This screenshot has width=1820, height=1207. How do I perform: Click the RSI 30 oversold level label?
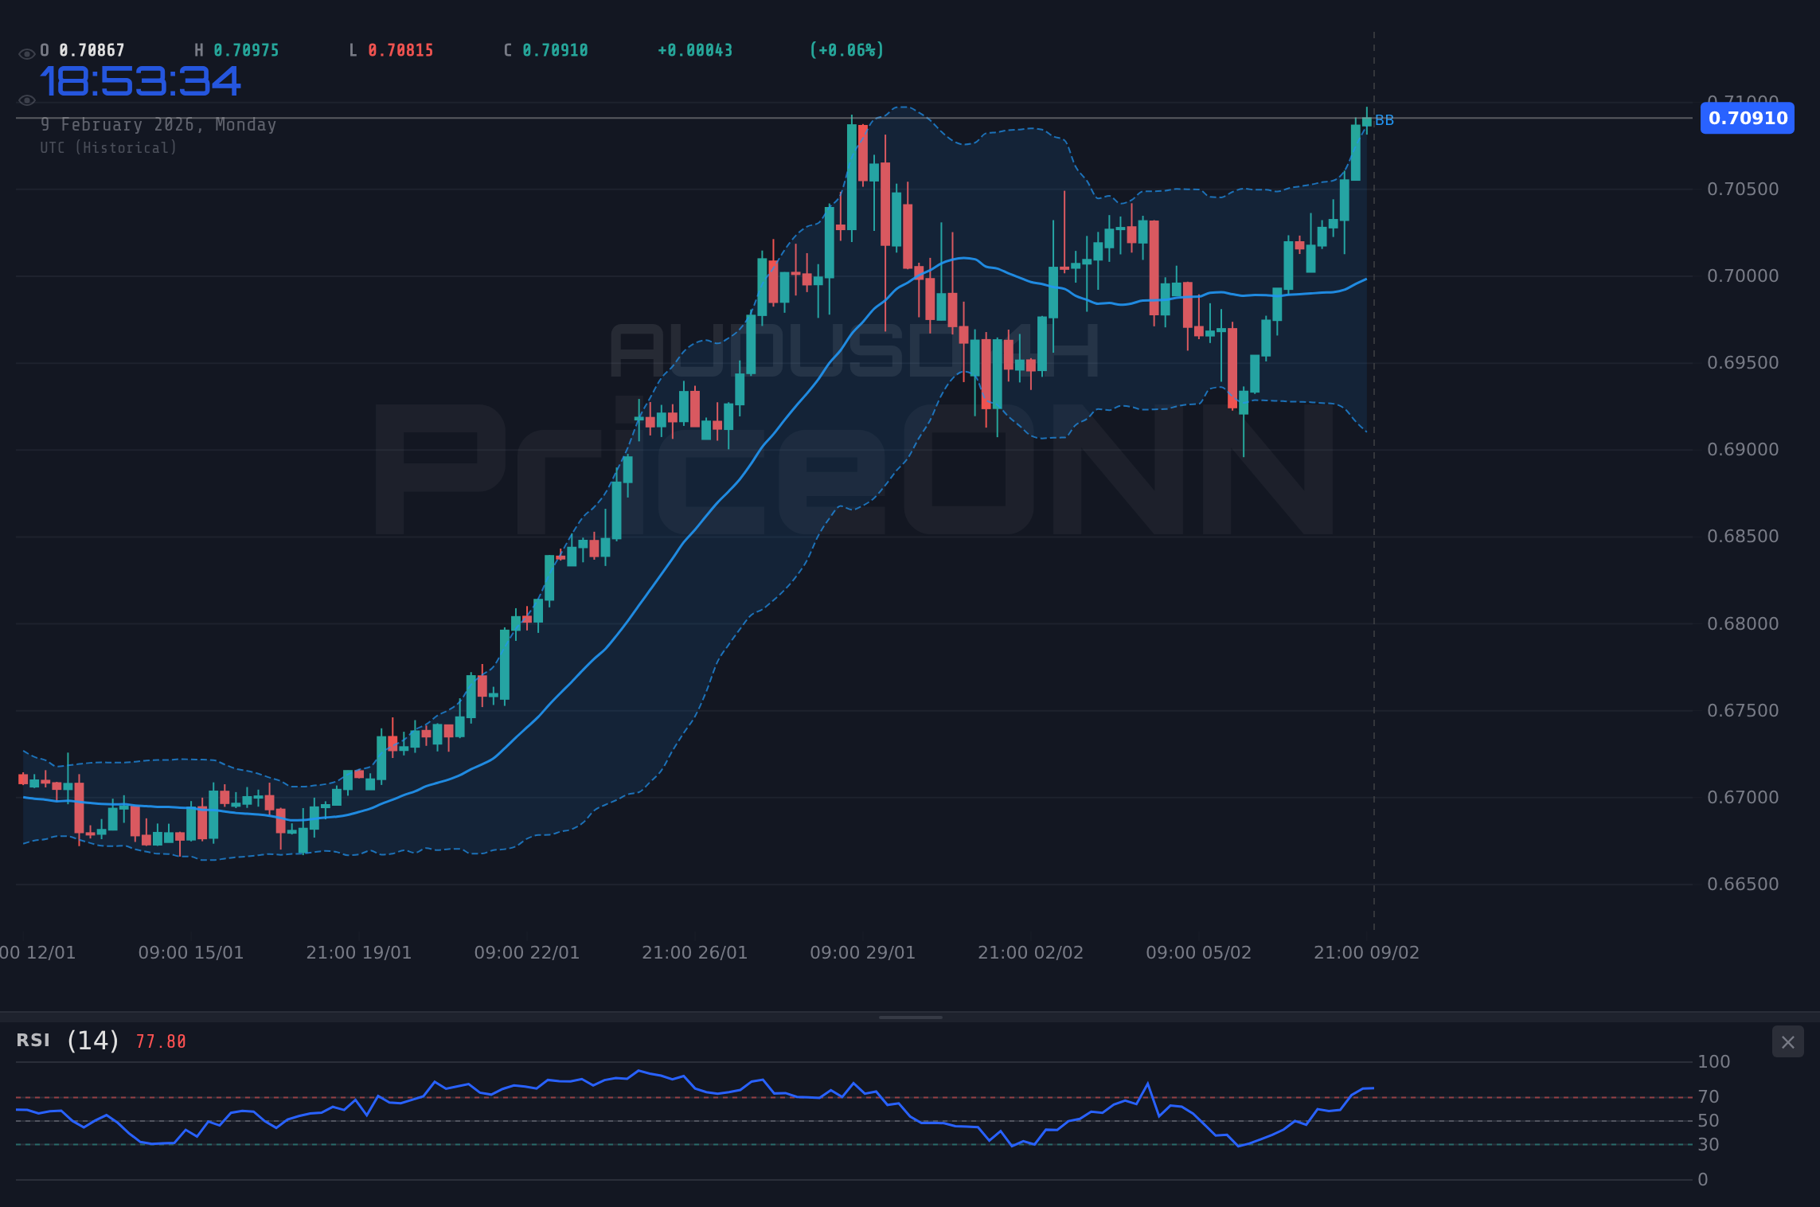click(x=1709, y=1145)
